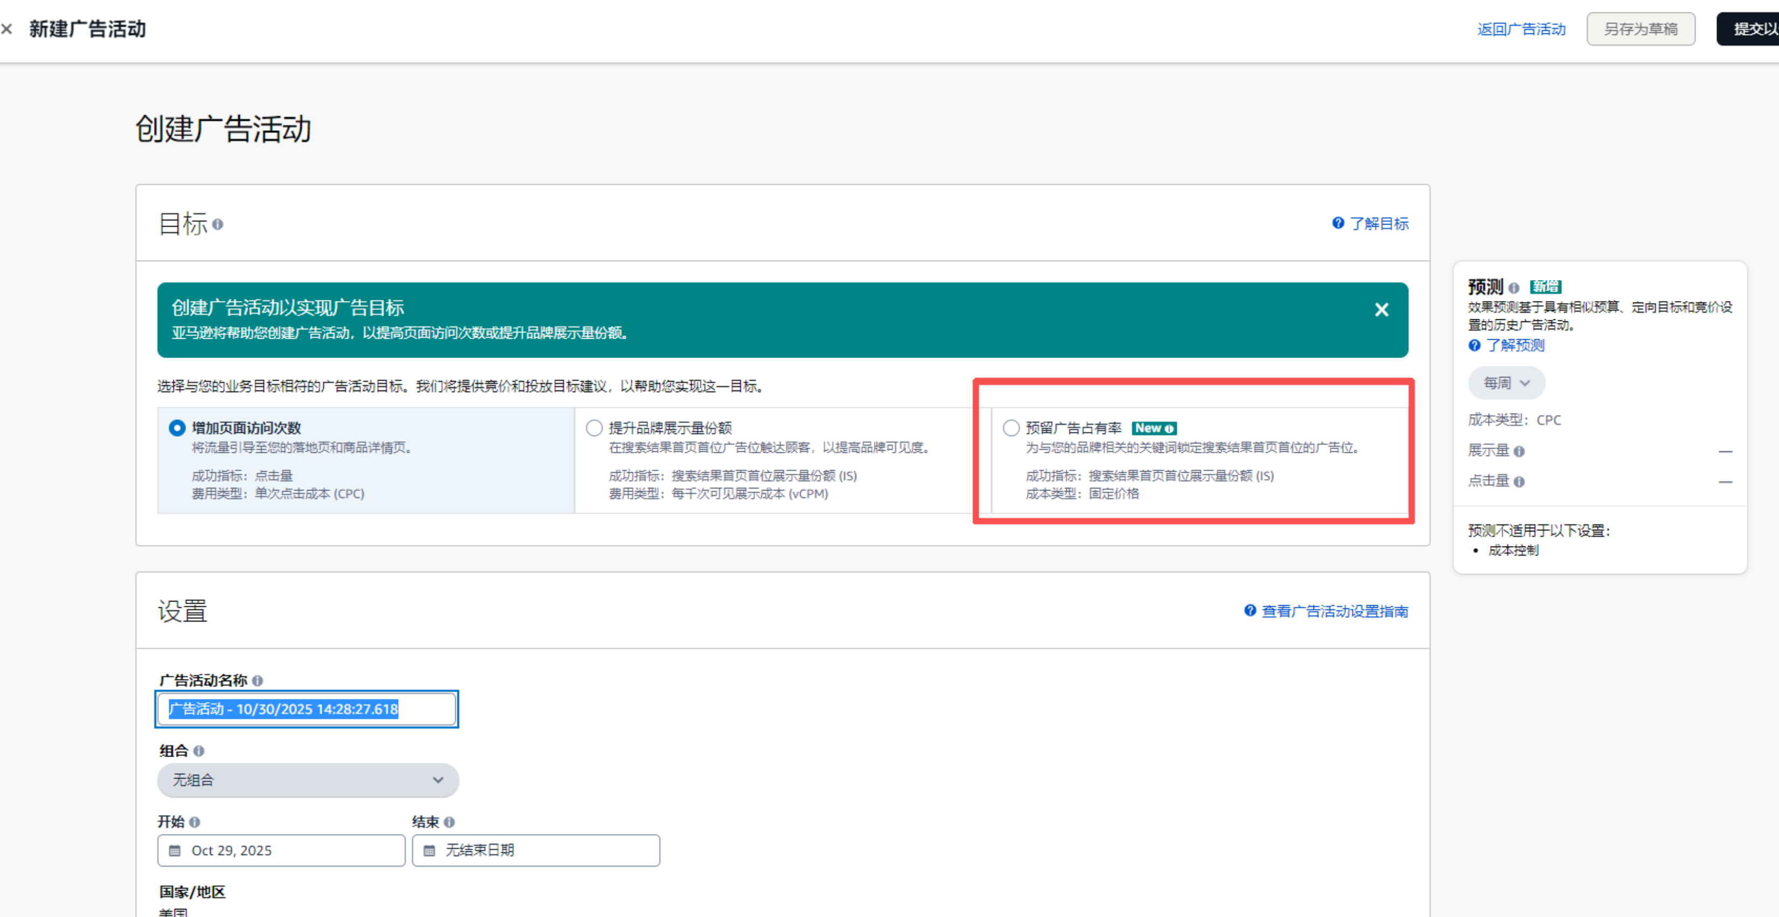Expand the 无组合 portfolio dropdown

coord(308,780)
